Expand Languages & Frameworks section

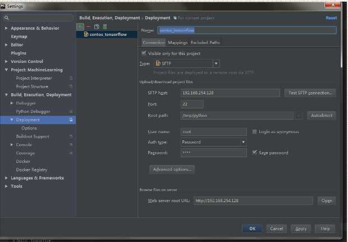(6, 178)
